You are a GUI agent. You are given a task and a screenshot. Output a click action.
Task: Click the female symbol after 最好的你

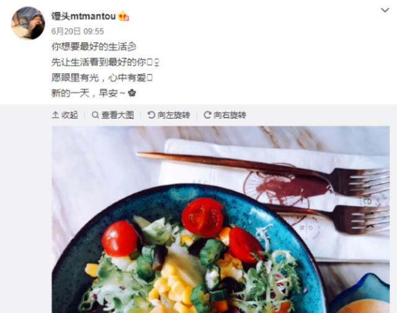point(157,62)
